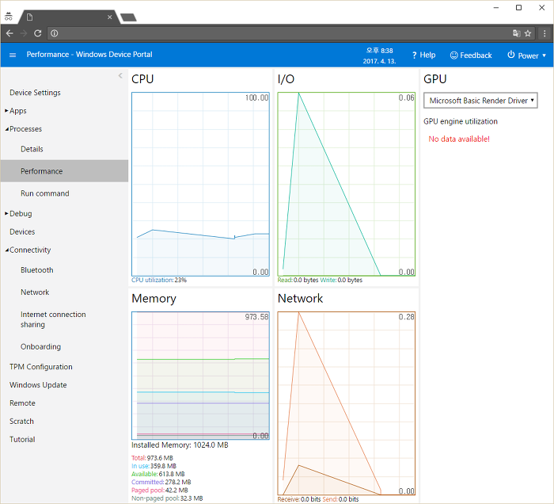Open the Run command page
The width and height of the screenshot is (554, 504).
(x=45, y=193)
